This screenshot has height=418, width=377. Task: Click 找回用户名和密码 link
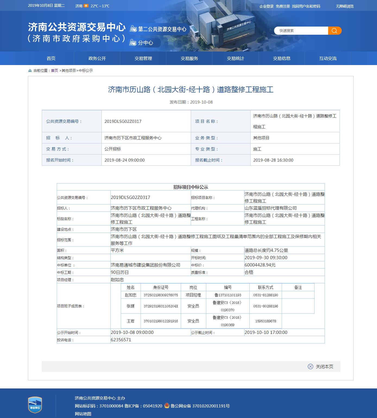click(x=306, y=6)
